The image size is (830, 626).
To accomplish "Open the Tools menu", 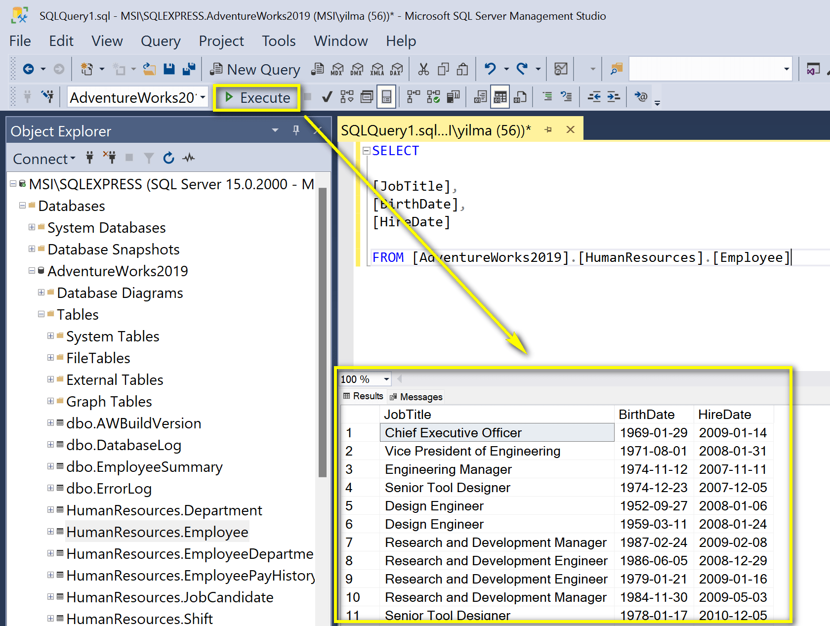I will click(x=279, y=41).
